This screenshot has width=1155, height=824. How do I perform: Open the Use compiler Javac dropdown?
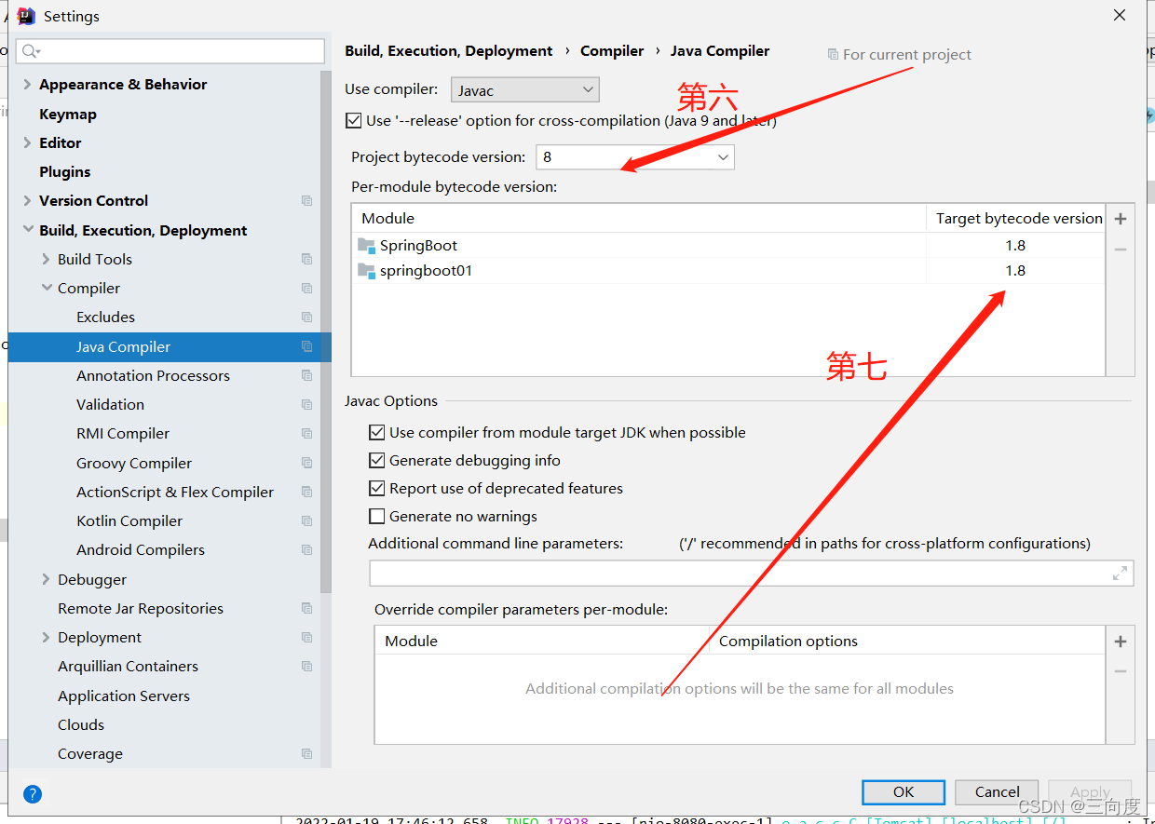click(x=525, y=90)
